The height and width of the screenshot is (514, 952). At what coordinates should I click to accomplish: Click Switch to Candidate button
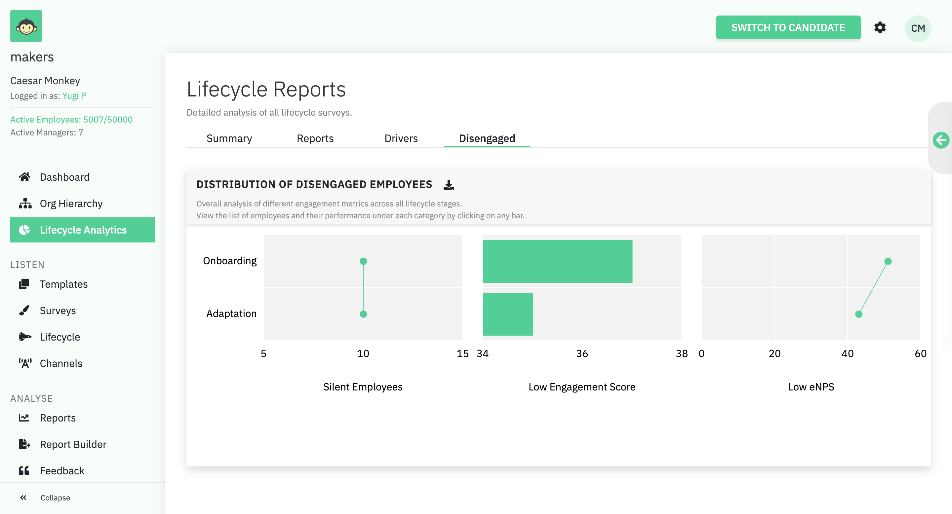click(788, 28)
